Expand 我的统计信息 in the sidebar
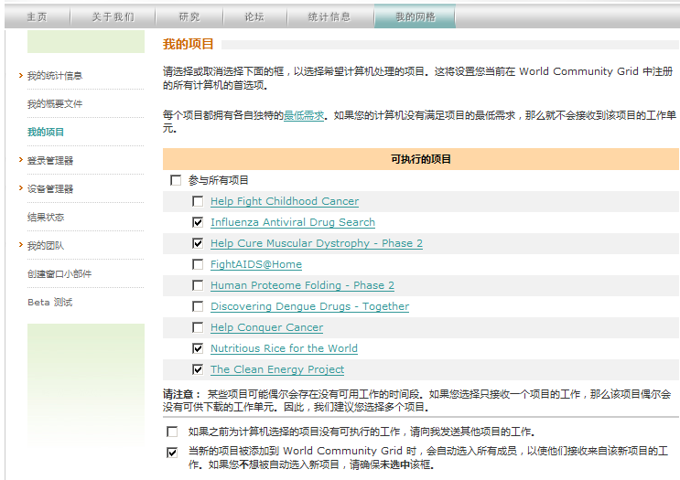 (x=55, y=76)
